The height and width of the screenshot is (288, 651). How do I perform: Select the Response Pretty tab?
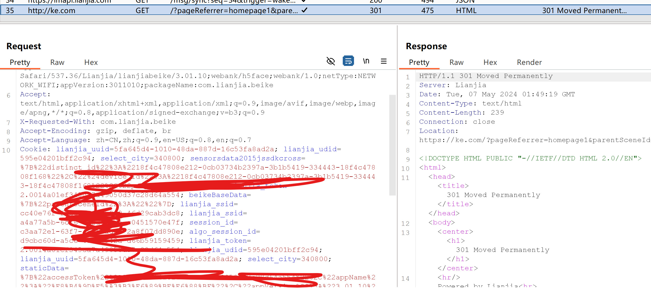click(x=419, y=63)
